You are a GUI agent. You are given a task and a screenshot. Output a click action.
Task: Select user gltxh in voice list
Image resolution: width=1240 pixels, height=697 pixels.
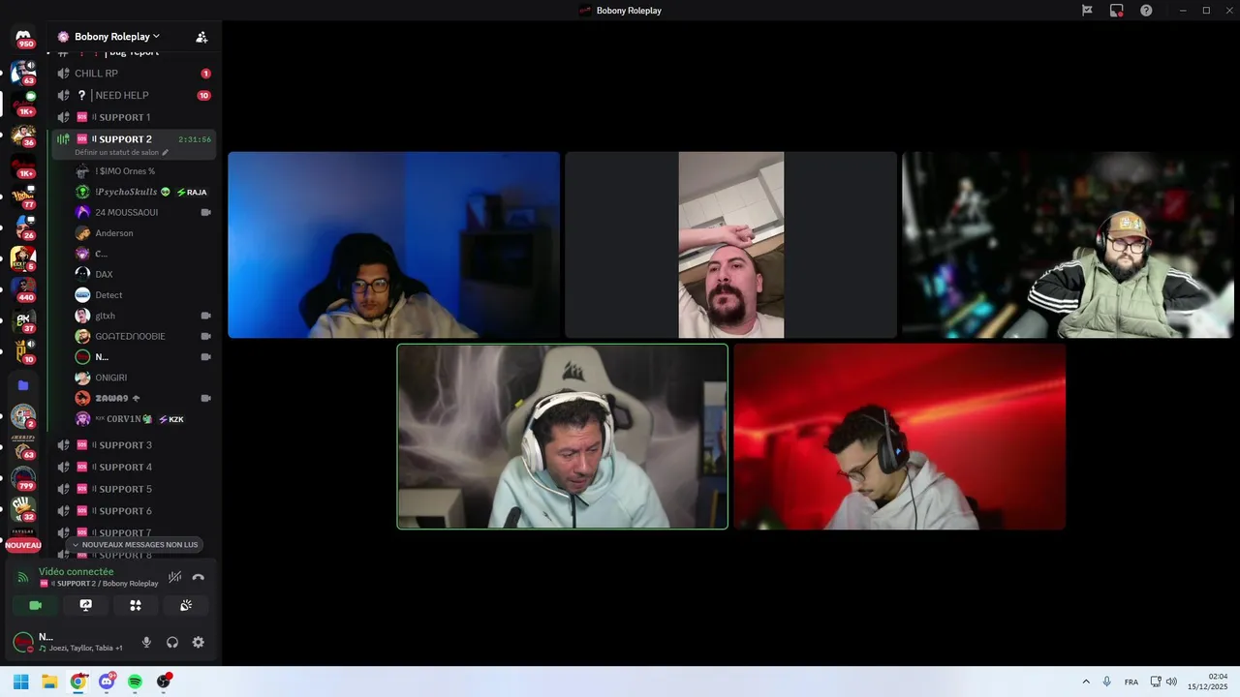tap(142, 316)
